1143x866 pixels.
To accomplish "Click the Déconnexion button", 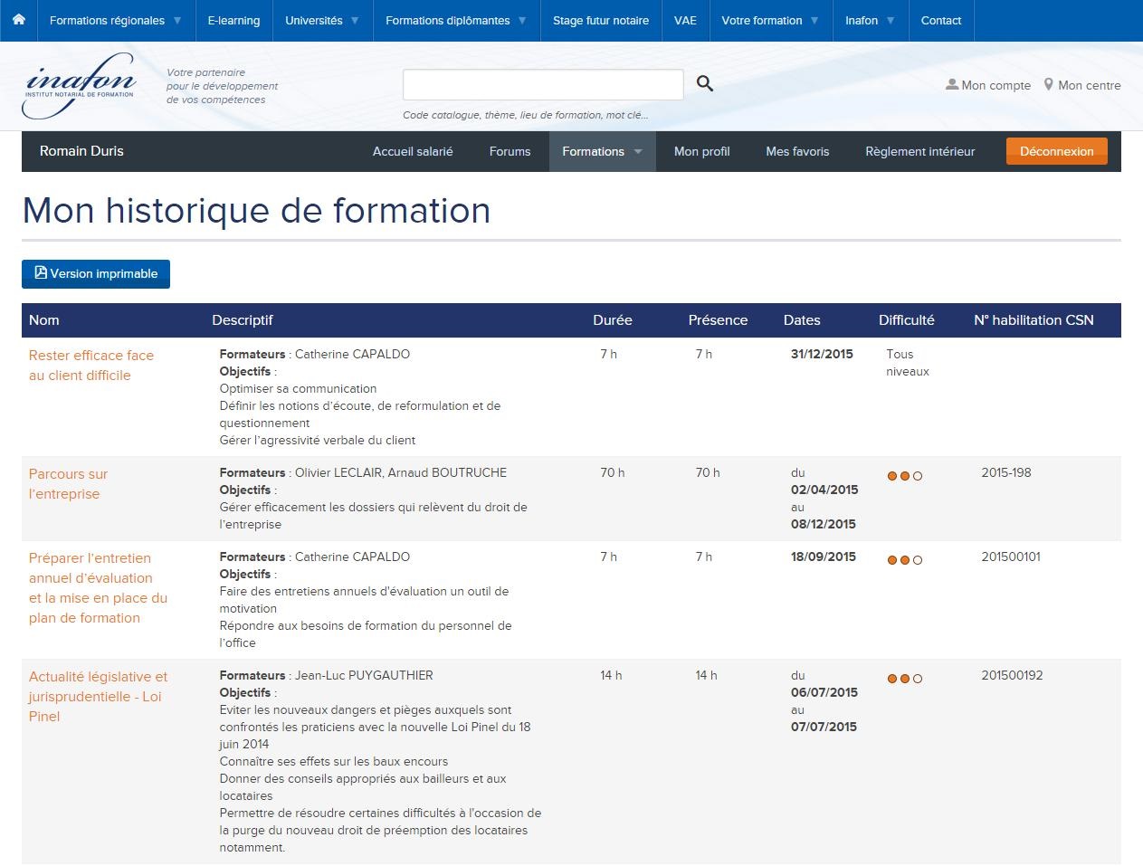I will point(1056,151).
